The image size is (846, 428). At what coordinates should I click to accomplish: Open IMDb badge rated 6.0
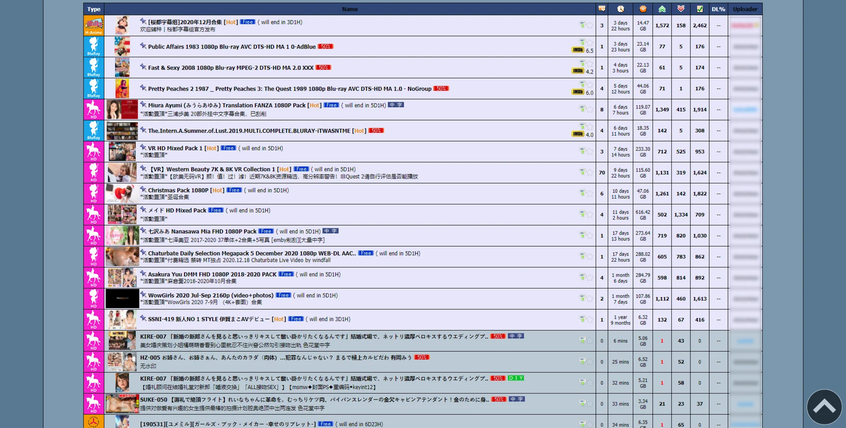pos(578,92)
